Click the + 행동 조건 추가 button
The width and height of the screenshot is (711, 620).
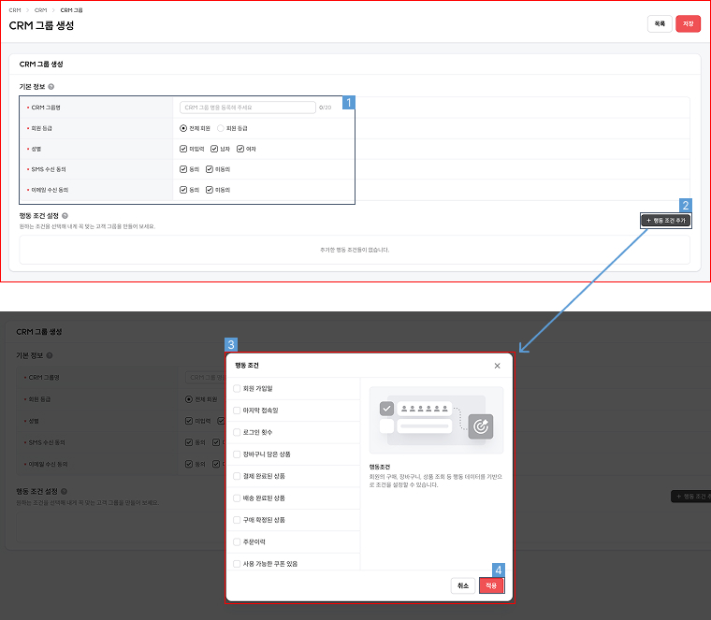[x=666, y=221]
